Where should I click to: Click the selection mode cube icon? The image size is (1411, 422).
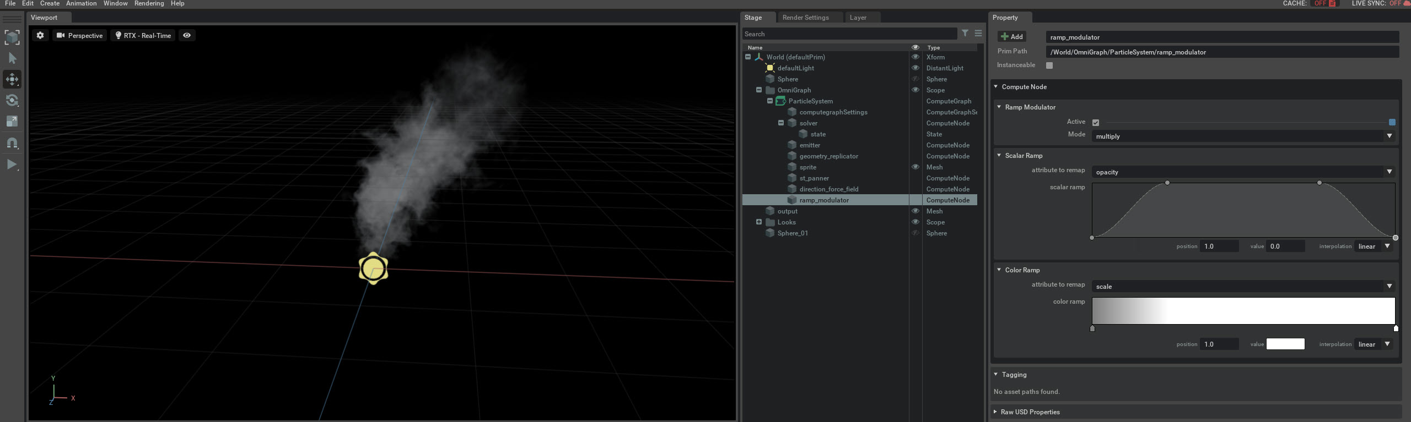(12, 37)
